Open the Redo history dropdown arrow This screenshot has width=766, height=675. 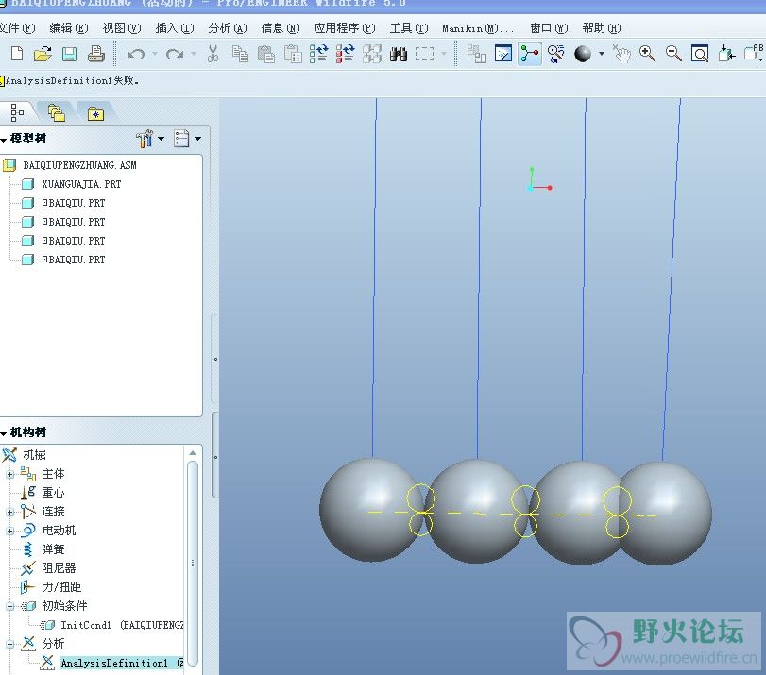coord(193,54)
